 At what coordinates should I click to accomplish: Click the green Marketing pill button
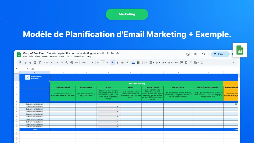click(x=127, y=14)
